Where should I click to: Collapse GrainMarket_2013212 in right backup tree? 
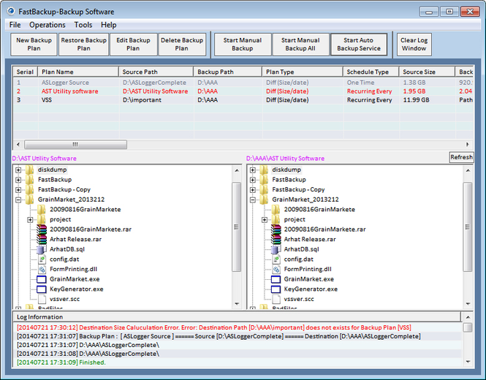coord(253,200)
